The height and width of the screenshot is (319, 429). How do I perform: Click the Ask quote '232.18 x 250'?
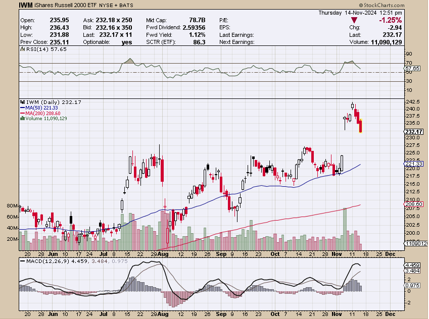tap(114, 20)
